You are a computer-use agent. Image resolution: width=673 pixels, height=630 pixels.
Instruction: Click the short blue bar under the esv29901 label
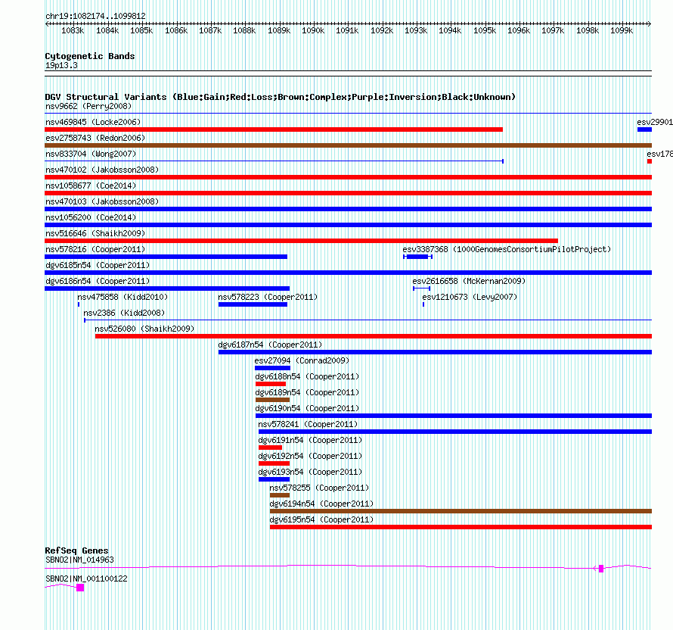tap(645, 129)
